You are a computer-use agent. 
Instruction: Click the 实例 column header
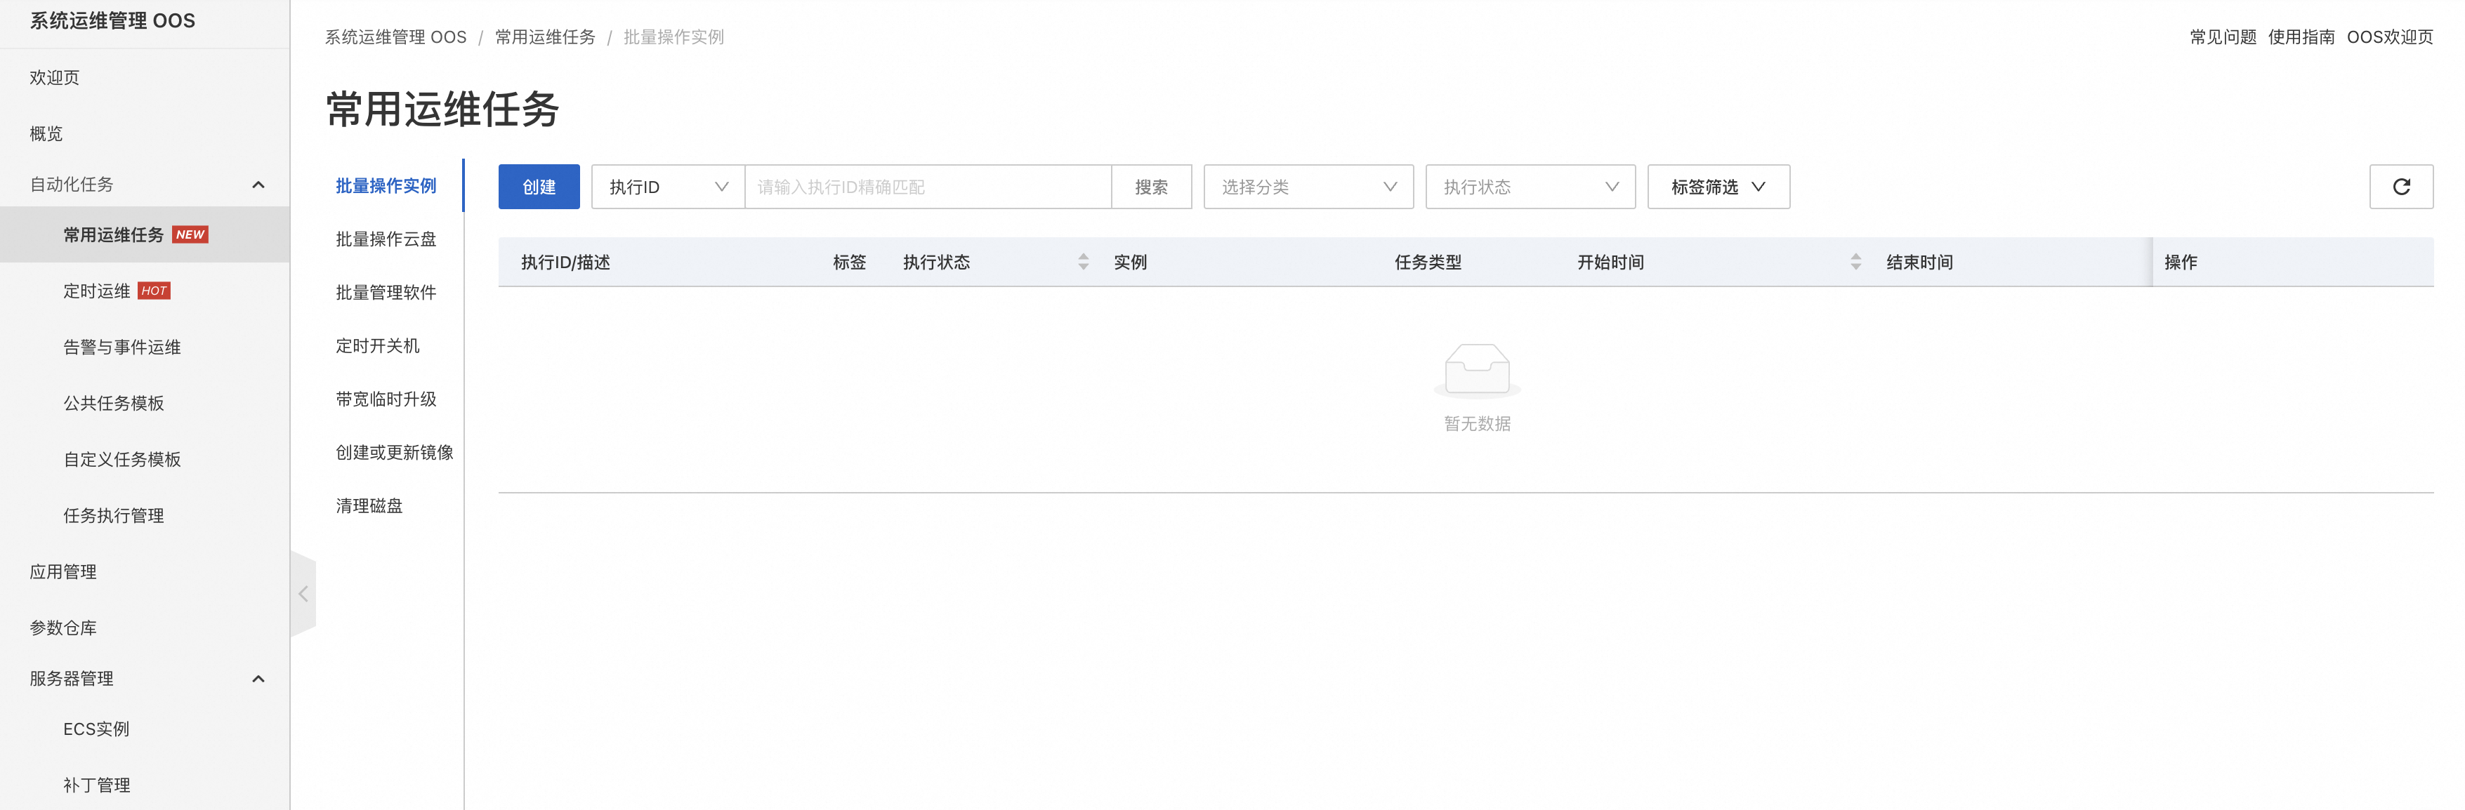click(x=1130, y=262)
